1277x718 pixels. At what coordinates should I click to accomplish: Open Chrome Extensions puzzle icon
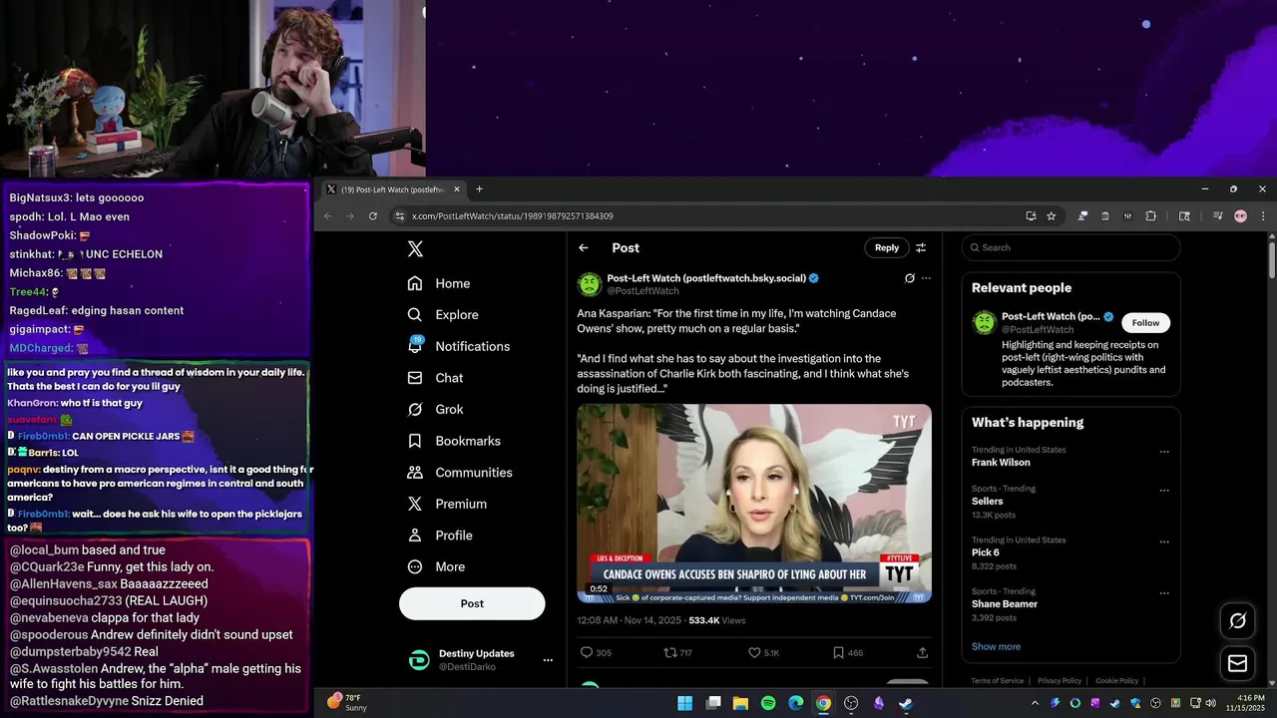tap(1150, 216)
